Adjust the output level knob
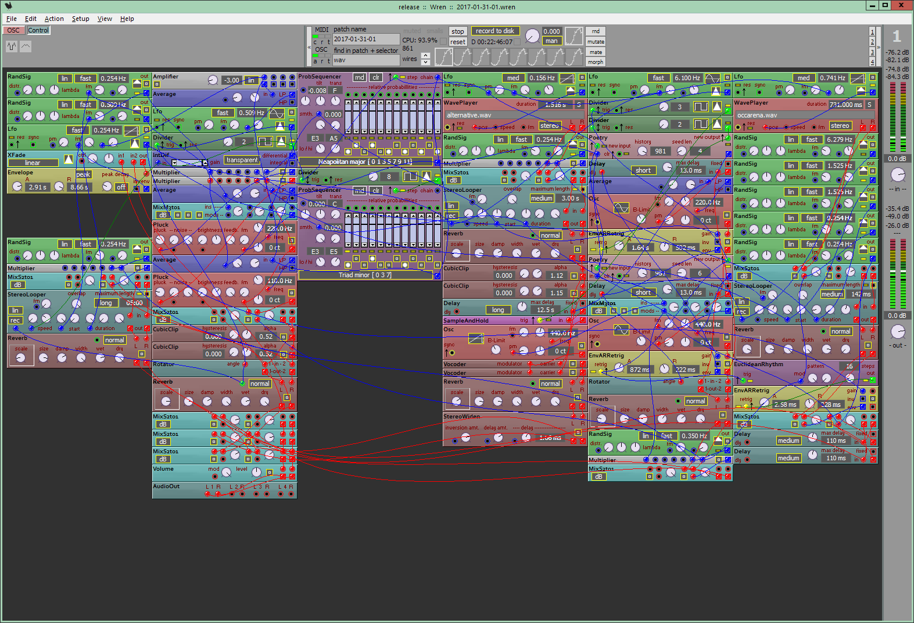The image size is (914, 623). pos(898,331)
